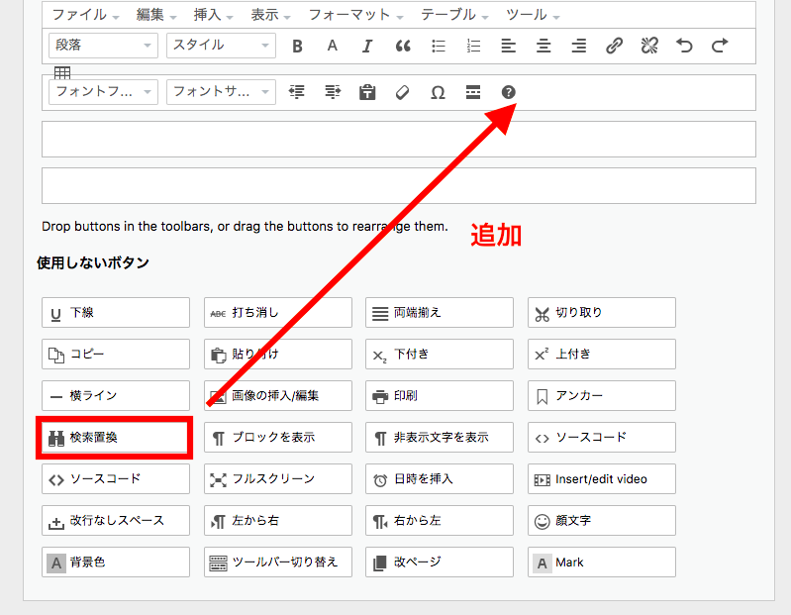Select the 顔文字 emoticons button
This screenshot has width=791, height=615.
(x=602, y=521)
